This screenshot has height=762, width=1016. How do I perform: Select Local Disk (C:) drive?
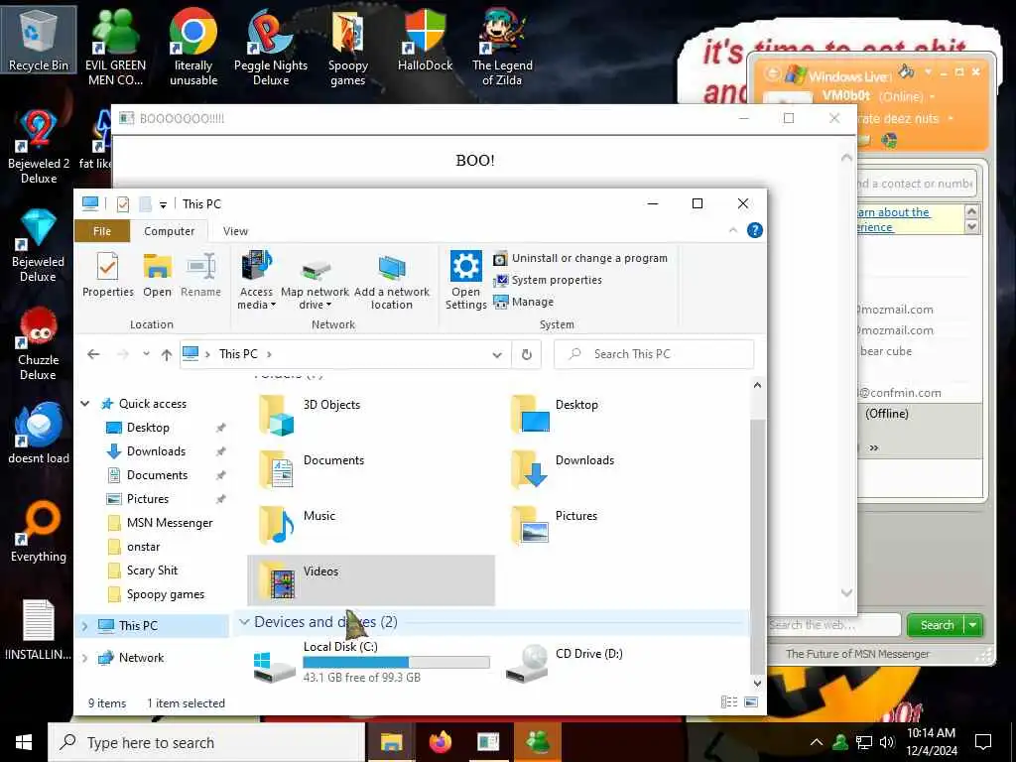point(371,662)
